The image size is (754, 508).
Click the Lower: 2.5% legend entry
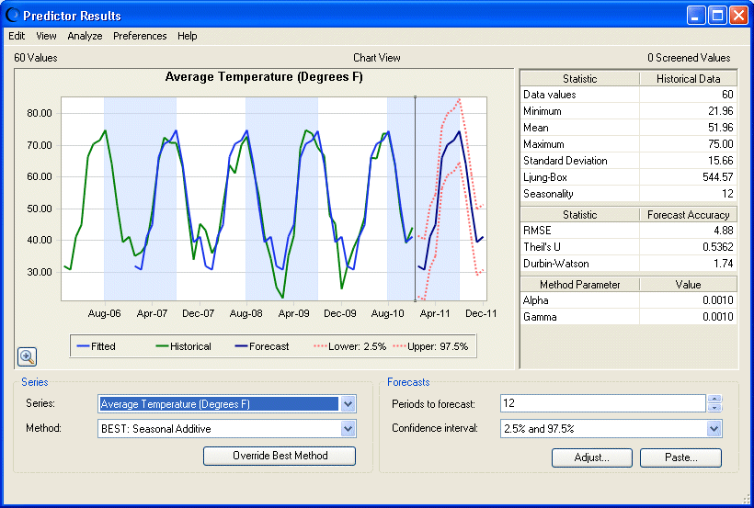tap(350, 346)
